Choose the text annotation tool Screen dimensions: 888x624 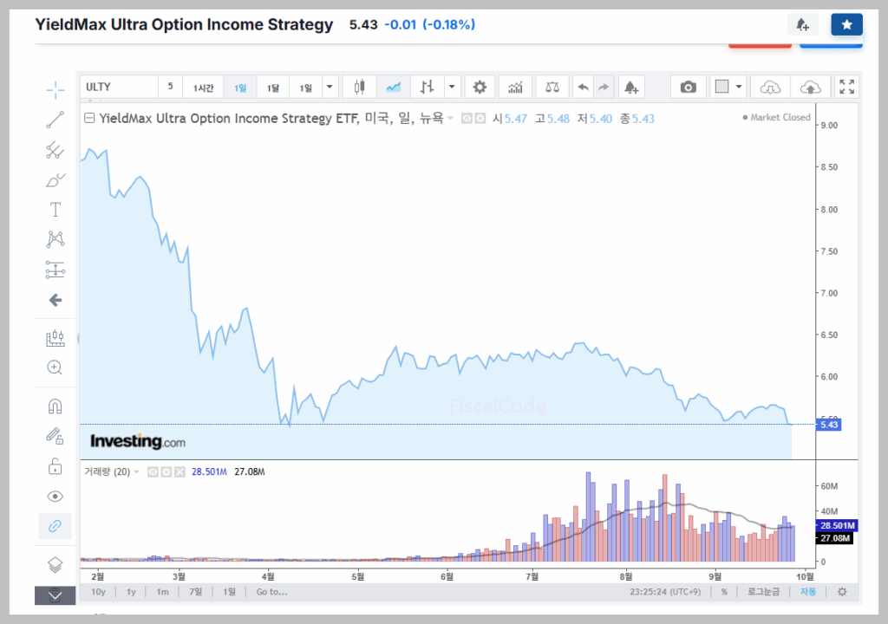point(55,210)
